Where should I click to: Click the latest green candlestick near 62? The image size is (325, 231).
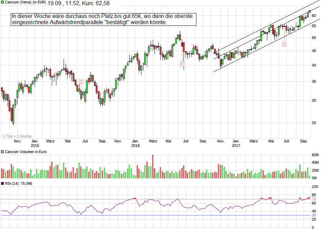[x=310, y=12]
